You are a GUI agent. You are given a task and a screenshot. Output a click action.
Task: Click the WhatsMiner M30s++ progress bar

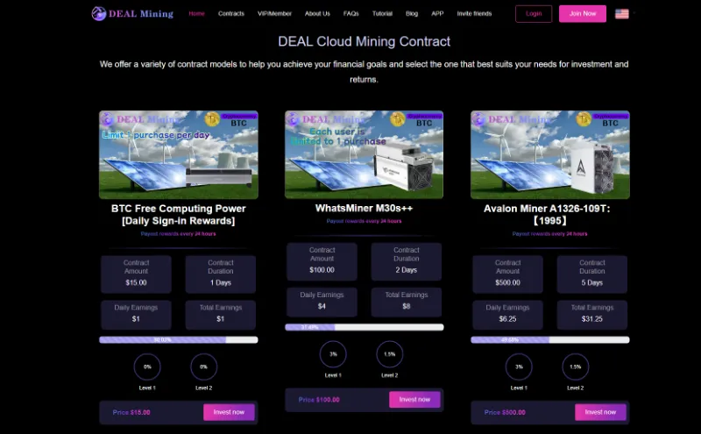coord(365,327)
